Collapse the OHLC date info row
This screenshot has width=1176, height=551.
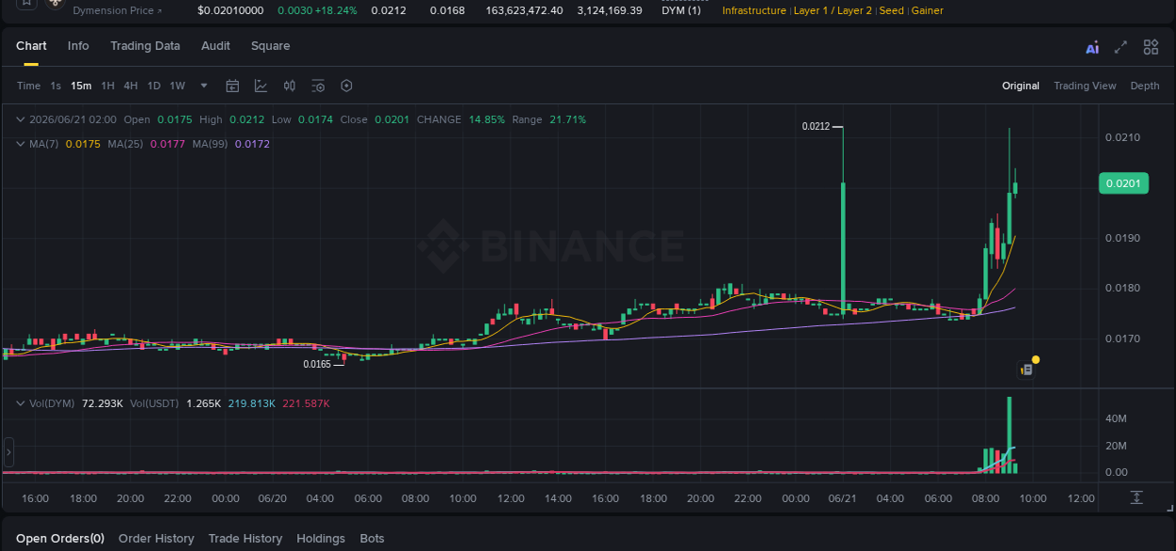(21, 119)
